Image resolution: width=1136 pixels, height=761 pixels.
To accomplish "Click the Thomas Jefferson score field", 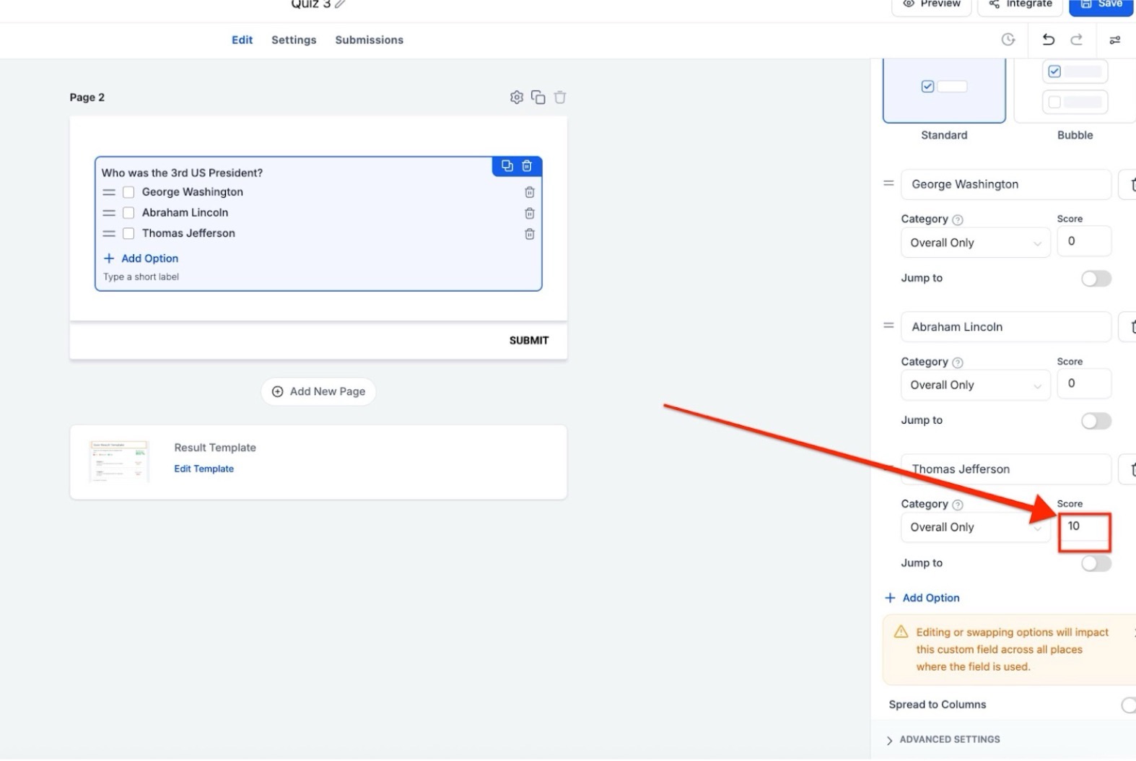I will point(1084,527).
